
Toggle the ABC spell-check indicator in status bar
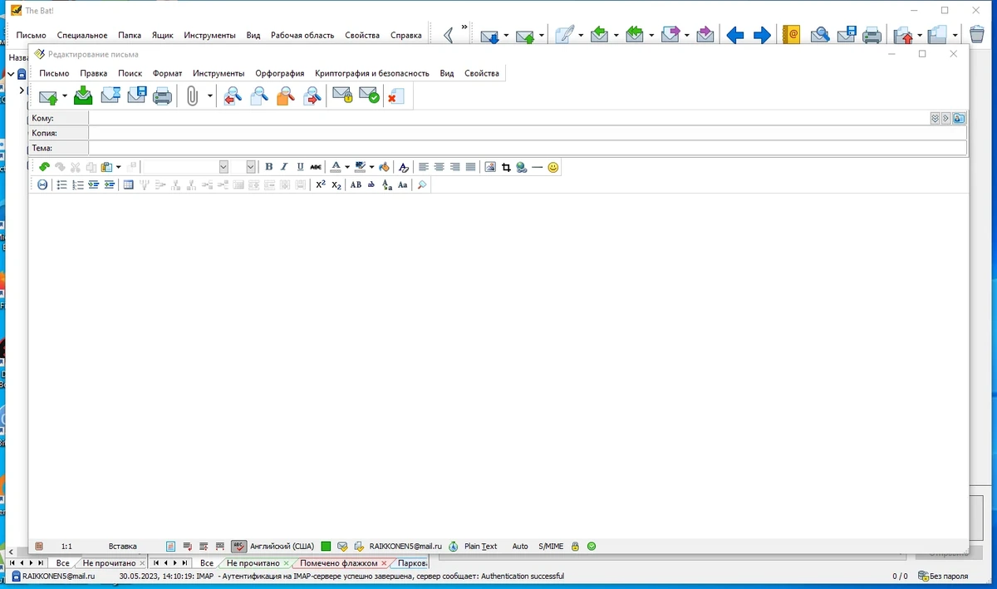point(239,546)
